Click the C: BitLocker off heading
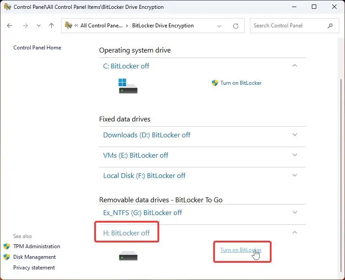 click(x=126, y=66)
